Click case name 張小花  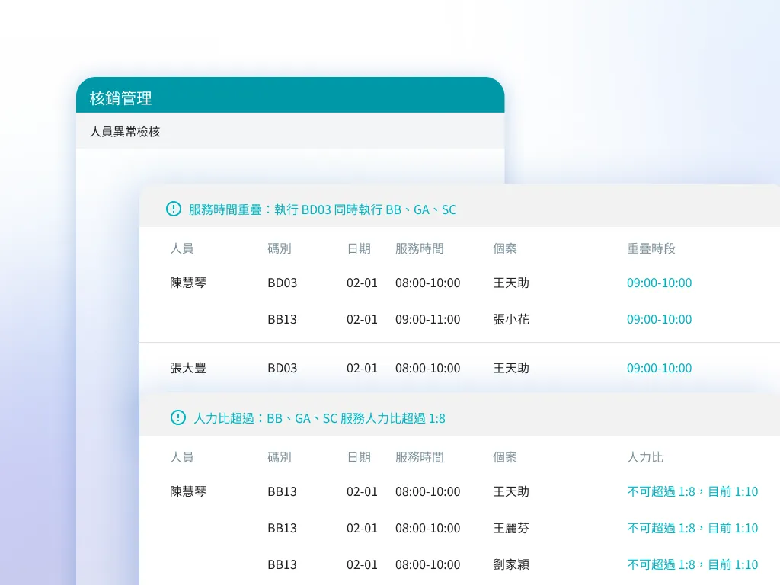coord(511,319)
